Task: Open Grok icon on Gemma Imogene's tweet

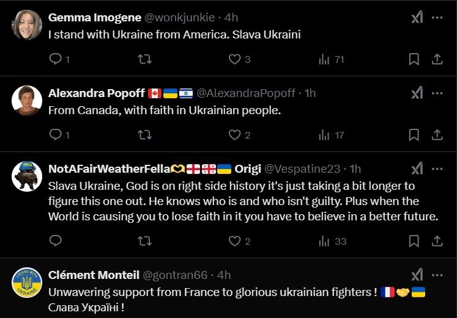Action: tap(417, 18)
